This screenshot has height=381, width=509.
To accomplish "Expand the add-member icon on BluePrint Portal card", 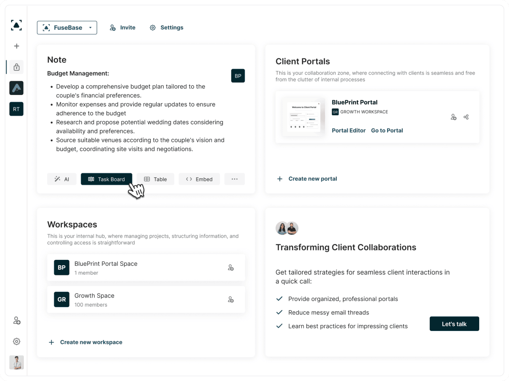I will click(453, 117).
